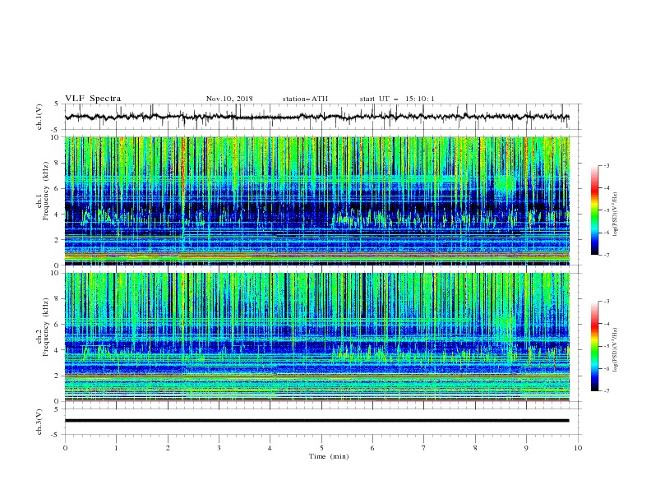Click the "-3" label on ch.1 color bar
The width and height of the screenshot is (651, 503).
606,165
